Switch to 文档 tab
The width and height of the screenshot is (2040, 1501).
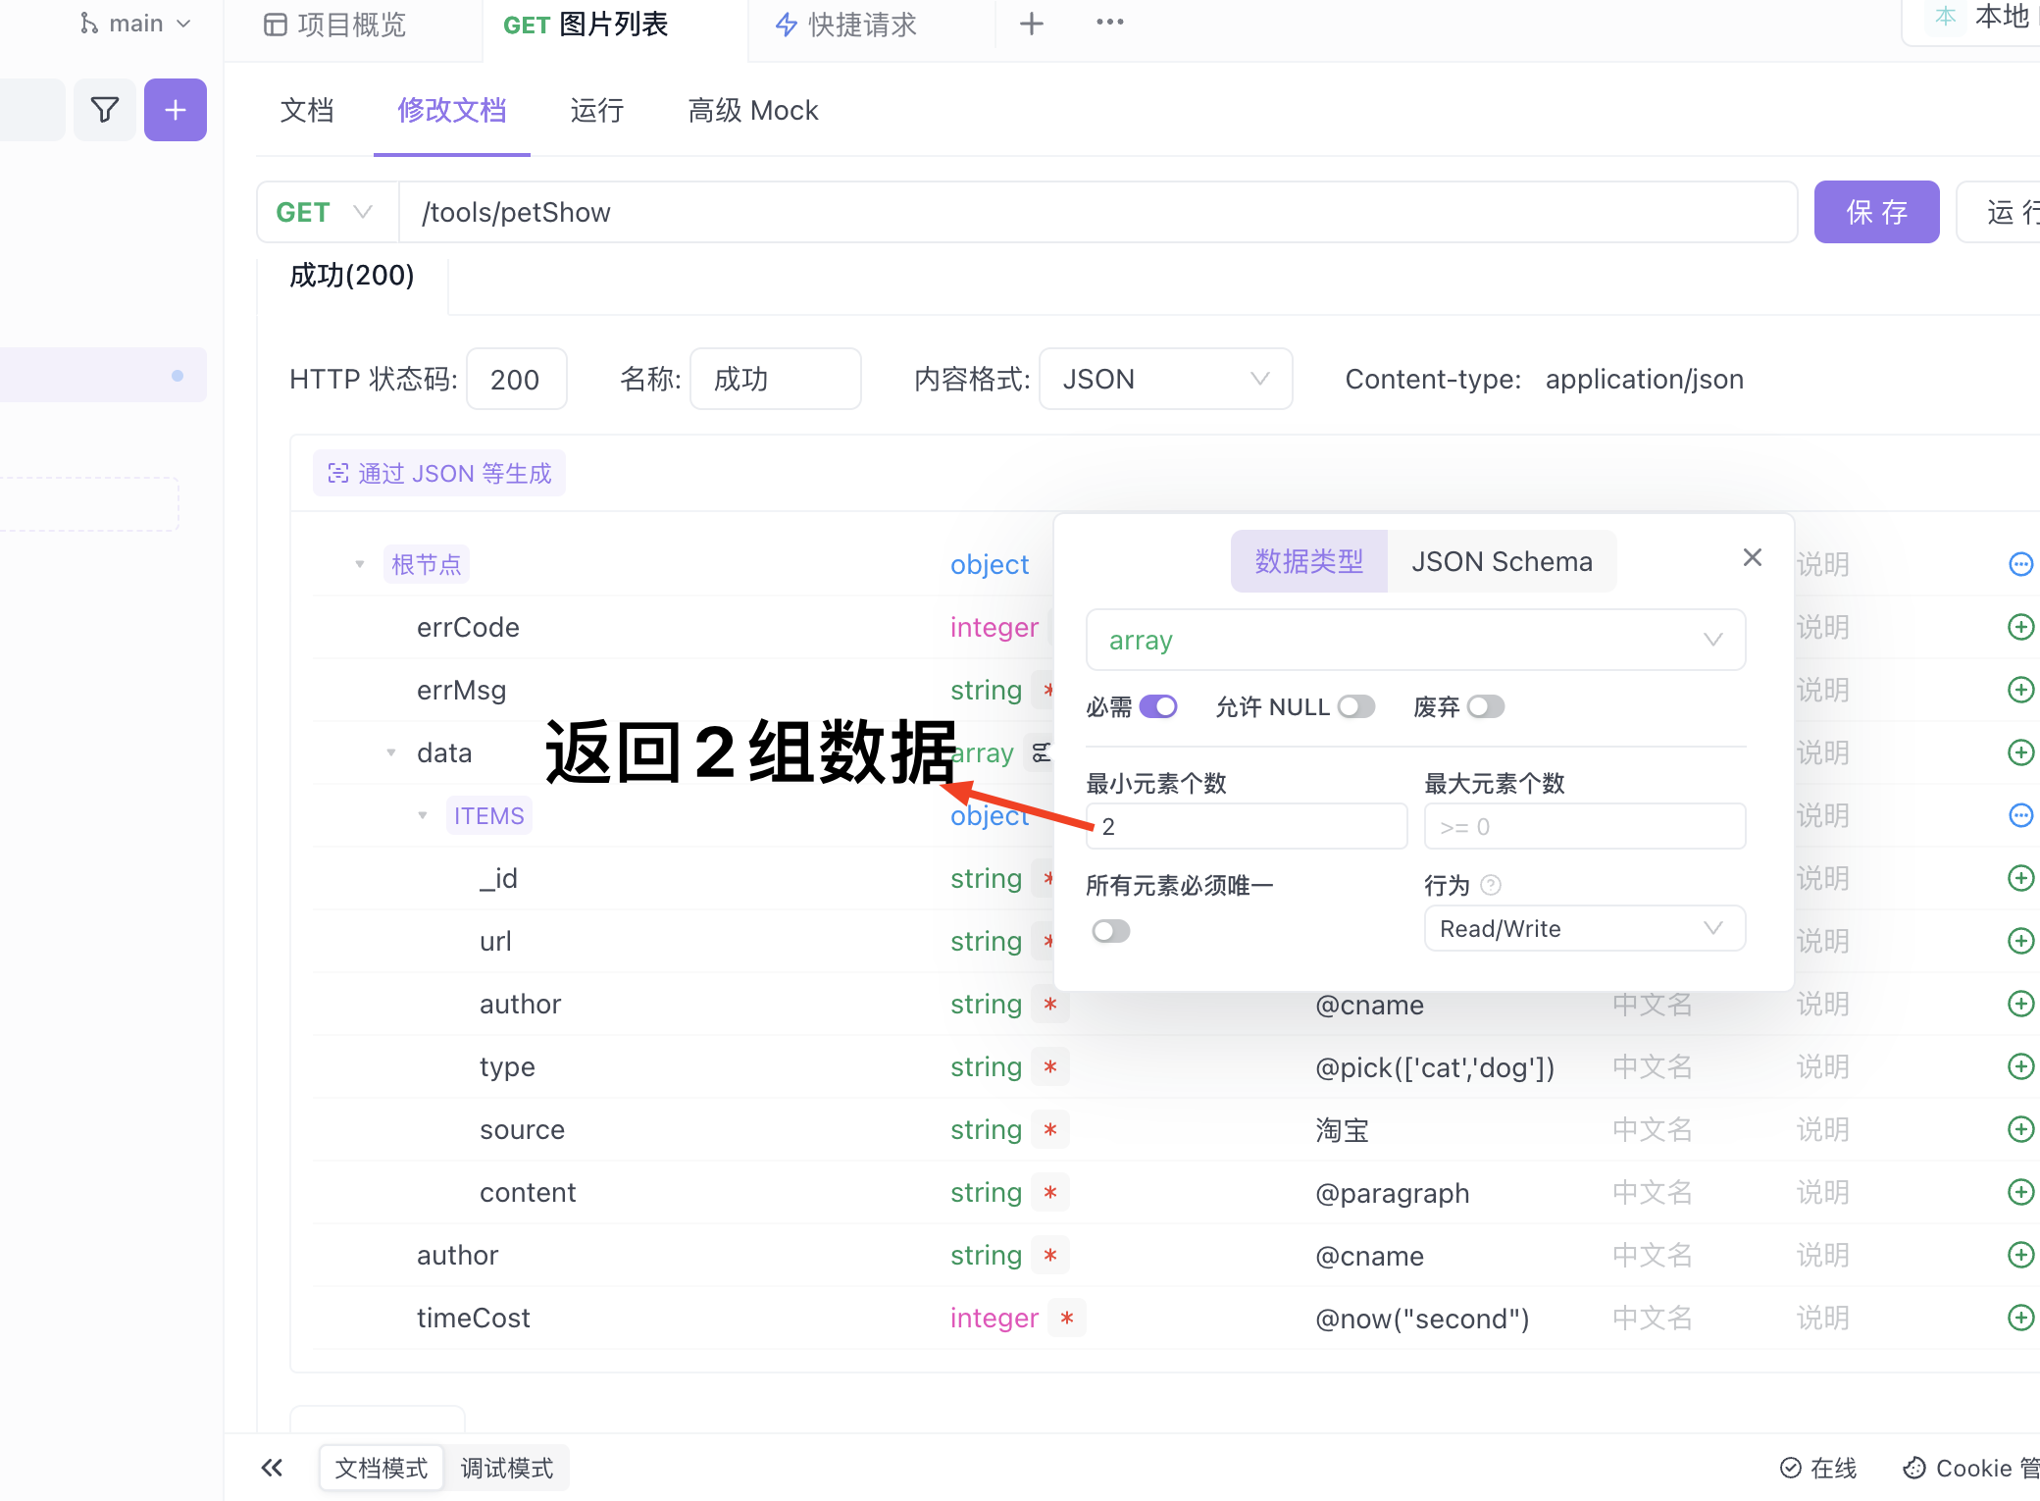(x=307, y=110)
